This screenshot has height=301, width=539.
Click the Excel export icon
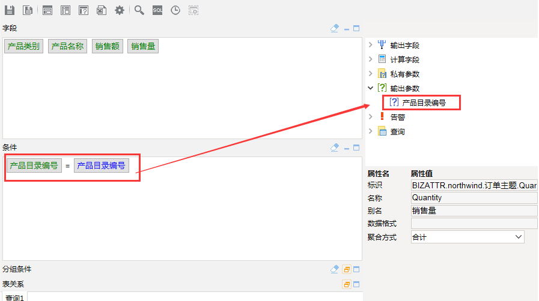[x=101, y=10]
